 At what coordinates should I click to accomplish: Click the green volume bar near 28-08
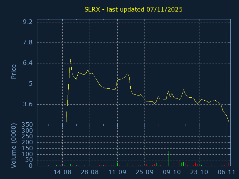[x=88, y=159]
